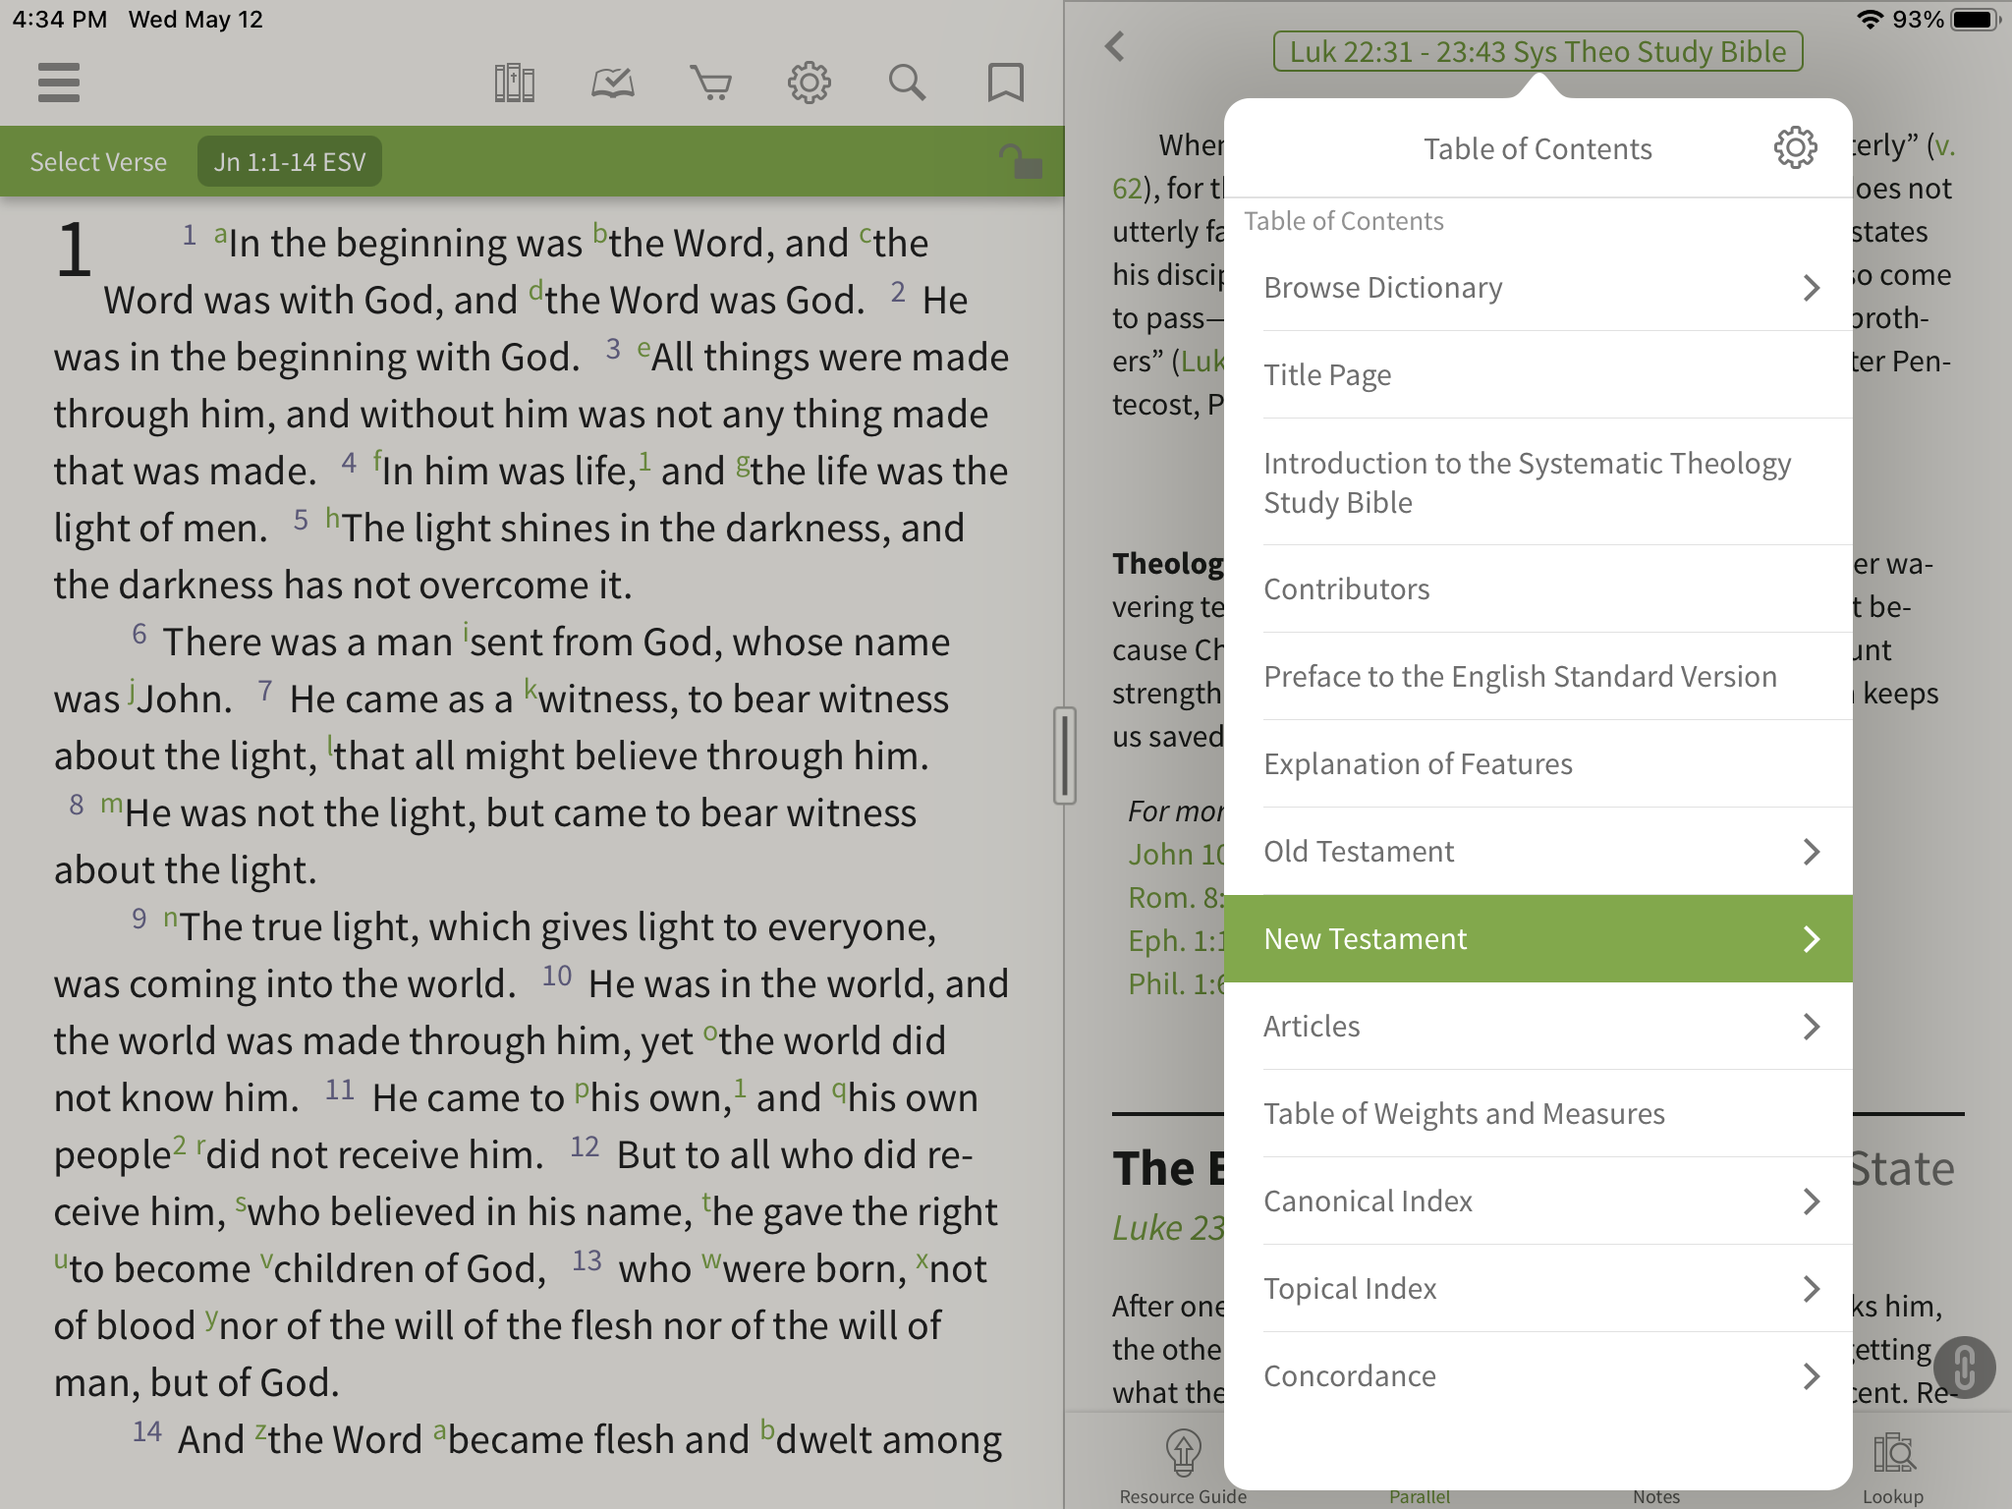Grab the split-pane divider handle

(1064, 754)
